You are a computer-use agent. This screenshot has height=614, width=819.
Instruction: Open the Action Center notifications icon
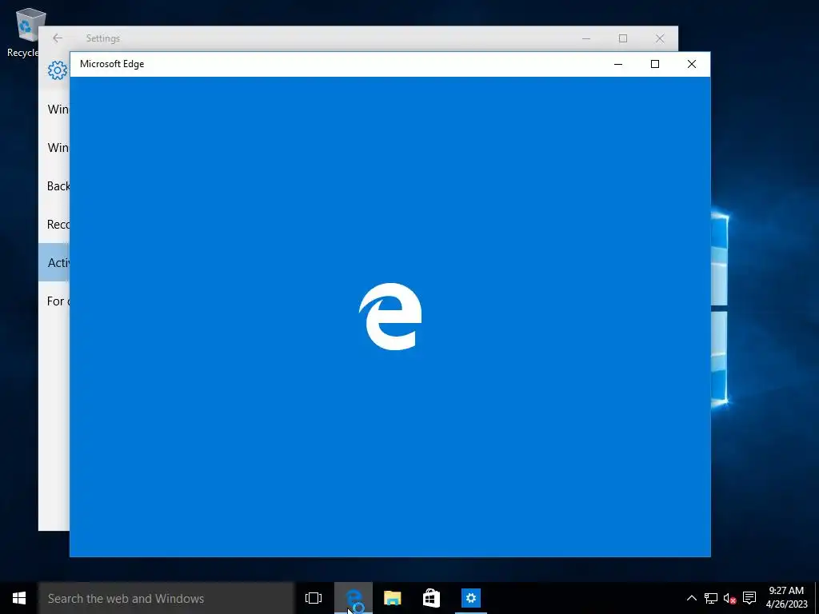click(x=749, y=598)
